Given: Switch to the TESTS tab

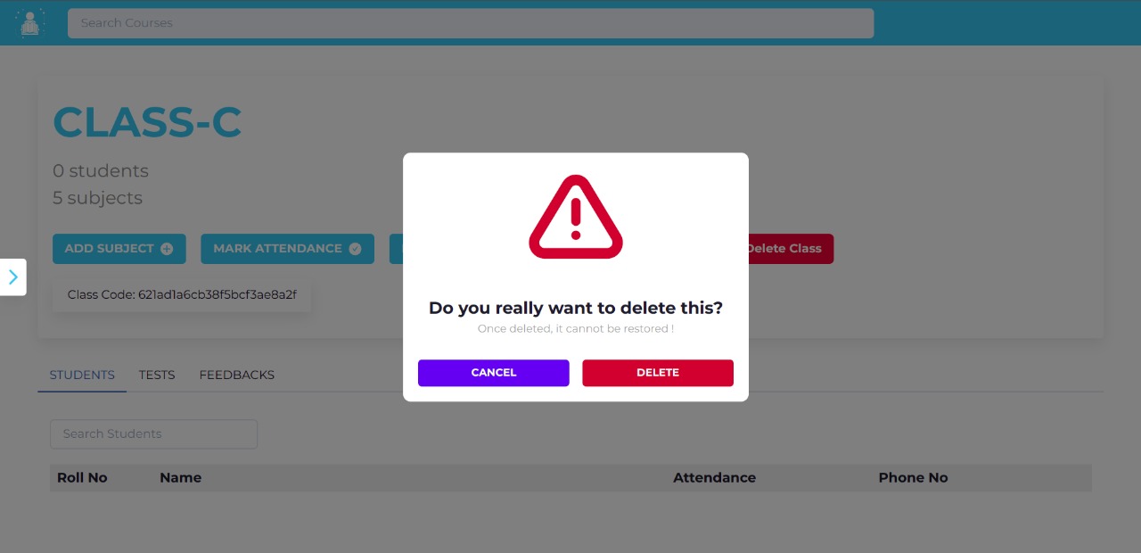Looking at the screenshot, I should (x=157, y=375).
